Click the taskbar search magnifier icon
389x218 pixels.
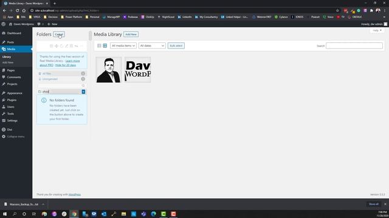(x=15, y=214)
